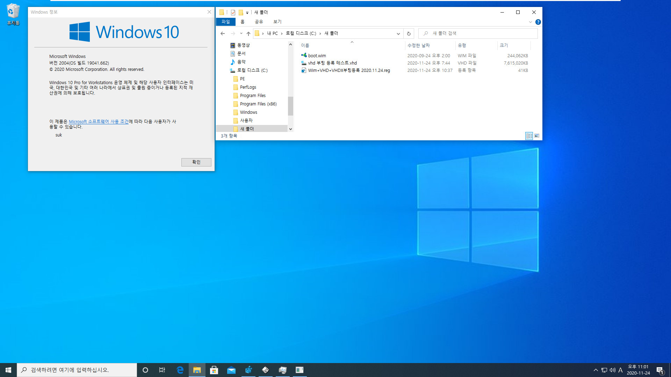
Task: Refresh the folder view
Action: (x=409, y=34)
